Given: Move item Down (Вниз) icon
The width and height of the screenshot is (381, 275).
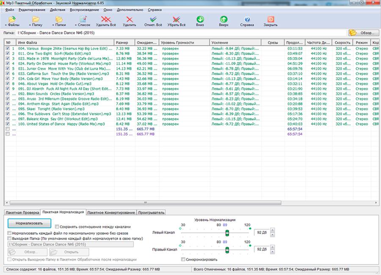Looking at the screenshot, I should coord(200,19).
